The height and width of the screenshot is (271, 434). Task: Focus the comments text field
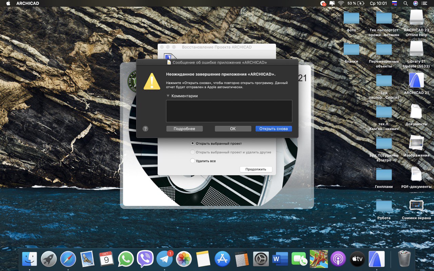pos(229,111)
